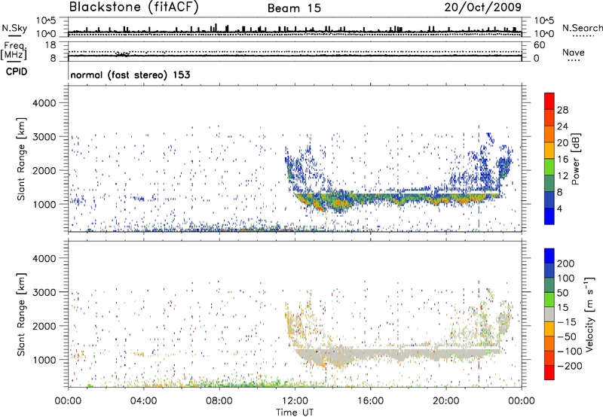Pick the red top segment of the power colorbar

[549, 102]
